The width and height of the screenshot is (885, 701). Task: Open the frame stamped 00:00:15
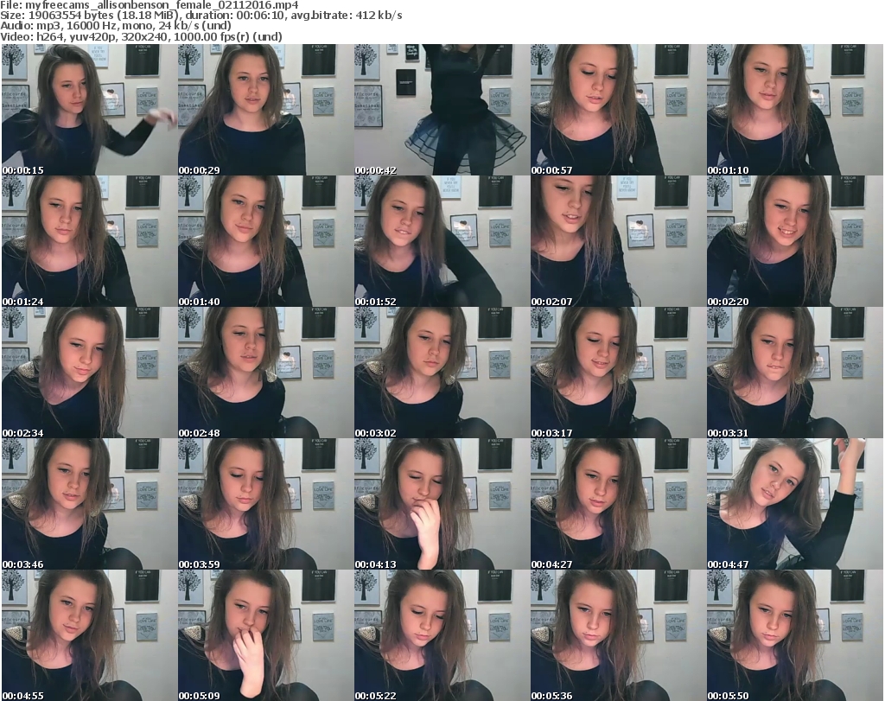point(89,110)
